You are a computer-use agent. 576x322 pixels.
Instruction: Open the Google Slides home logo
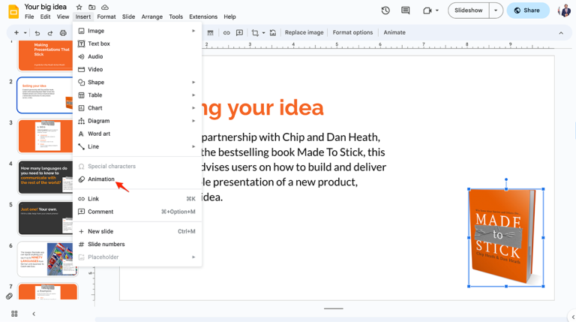[13, 11]
